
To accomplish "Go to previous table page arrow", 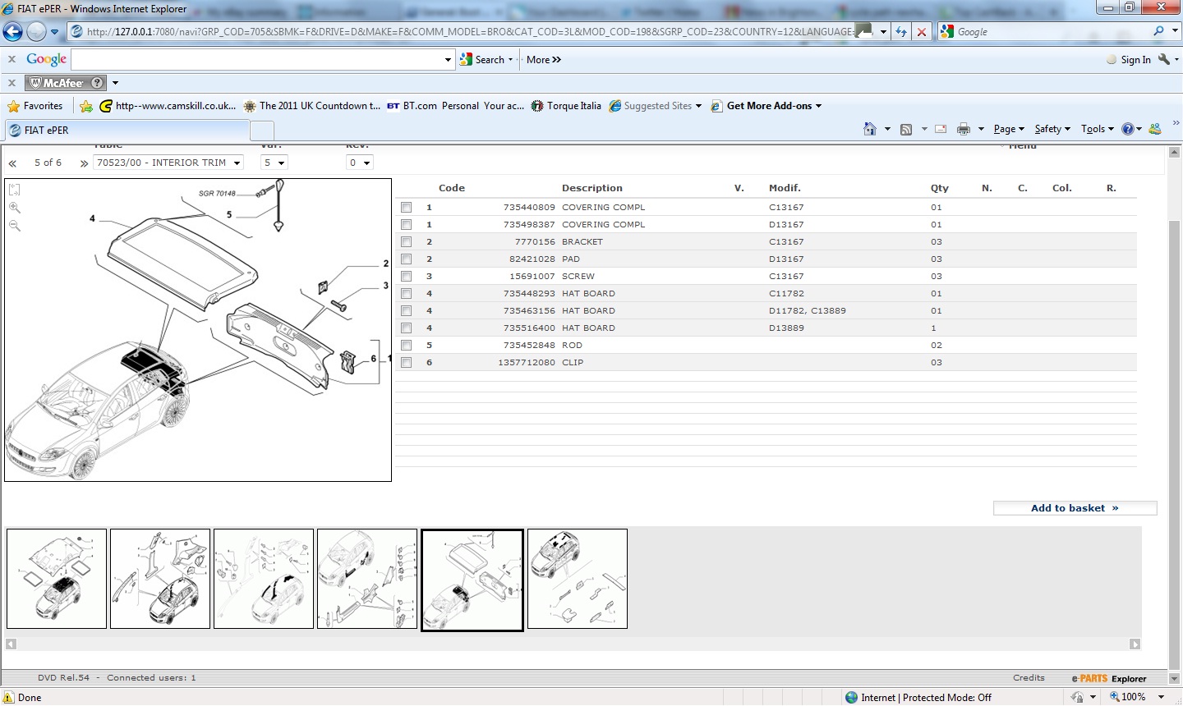I will [x=13, y=163].
